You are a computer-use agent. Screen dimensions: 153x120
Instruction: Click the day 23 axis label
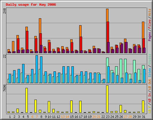(108, 117)
